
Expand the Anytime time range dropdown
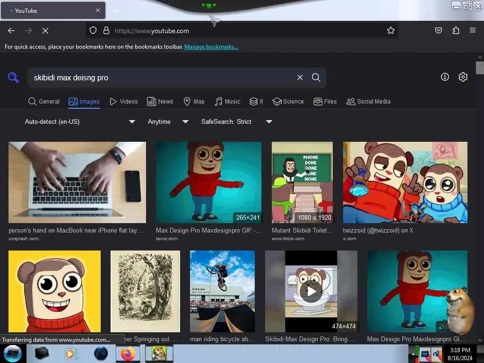point(168,121)
